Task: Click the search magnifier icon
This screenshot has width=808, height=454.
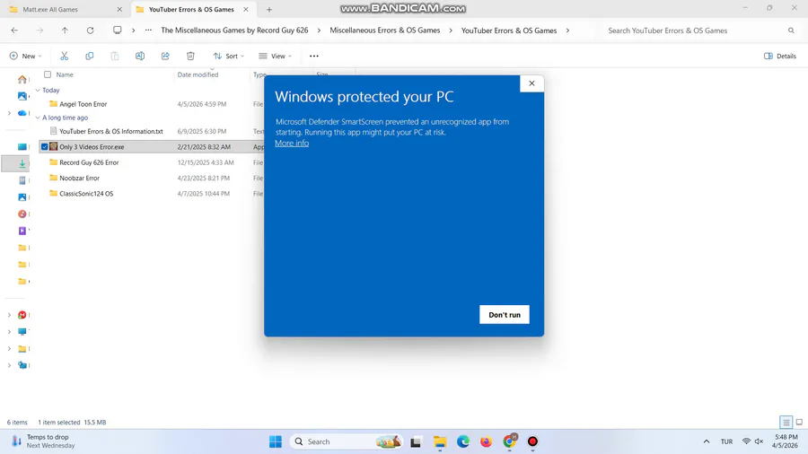Action: pyautogui.click(x=791, y=31)
